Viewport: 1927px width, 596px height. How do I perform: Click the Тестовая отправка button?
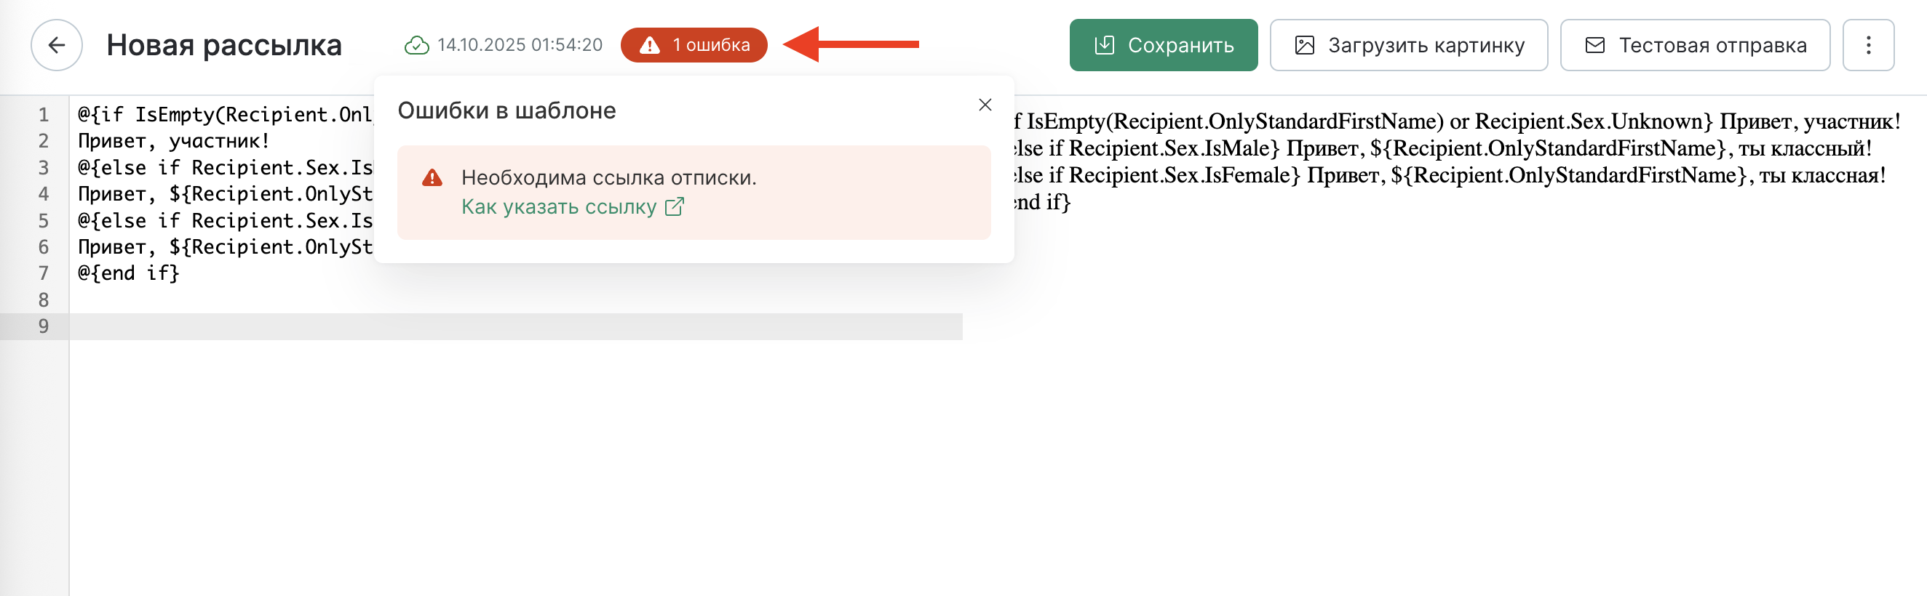coord(1694,46)
